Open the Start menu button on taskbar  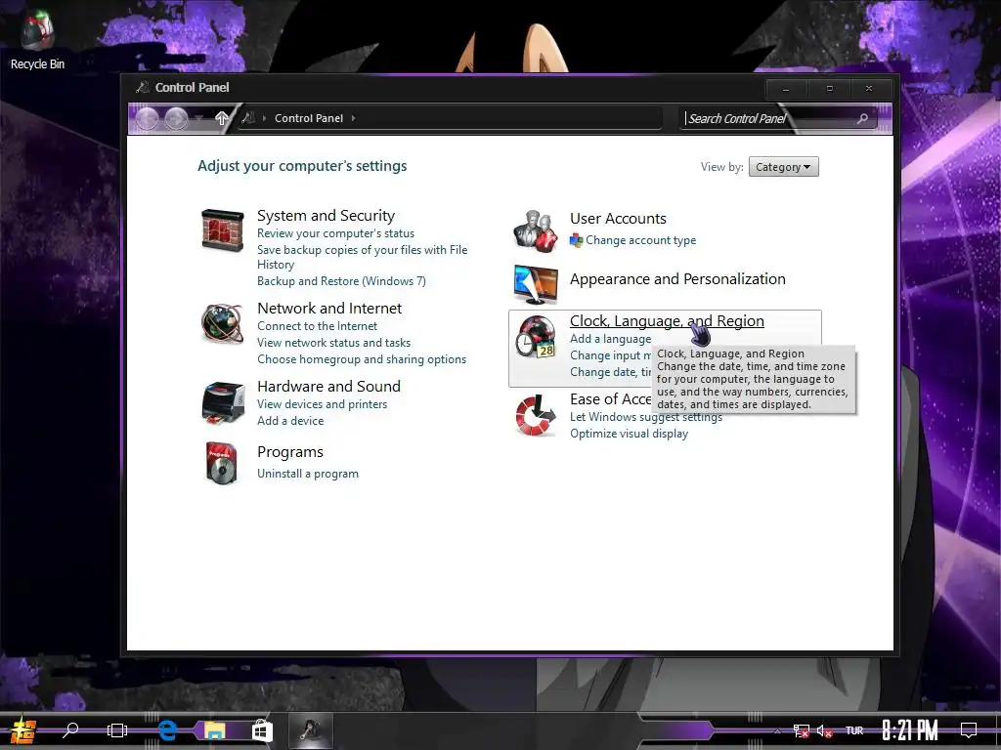22,730
